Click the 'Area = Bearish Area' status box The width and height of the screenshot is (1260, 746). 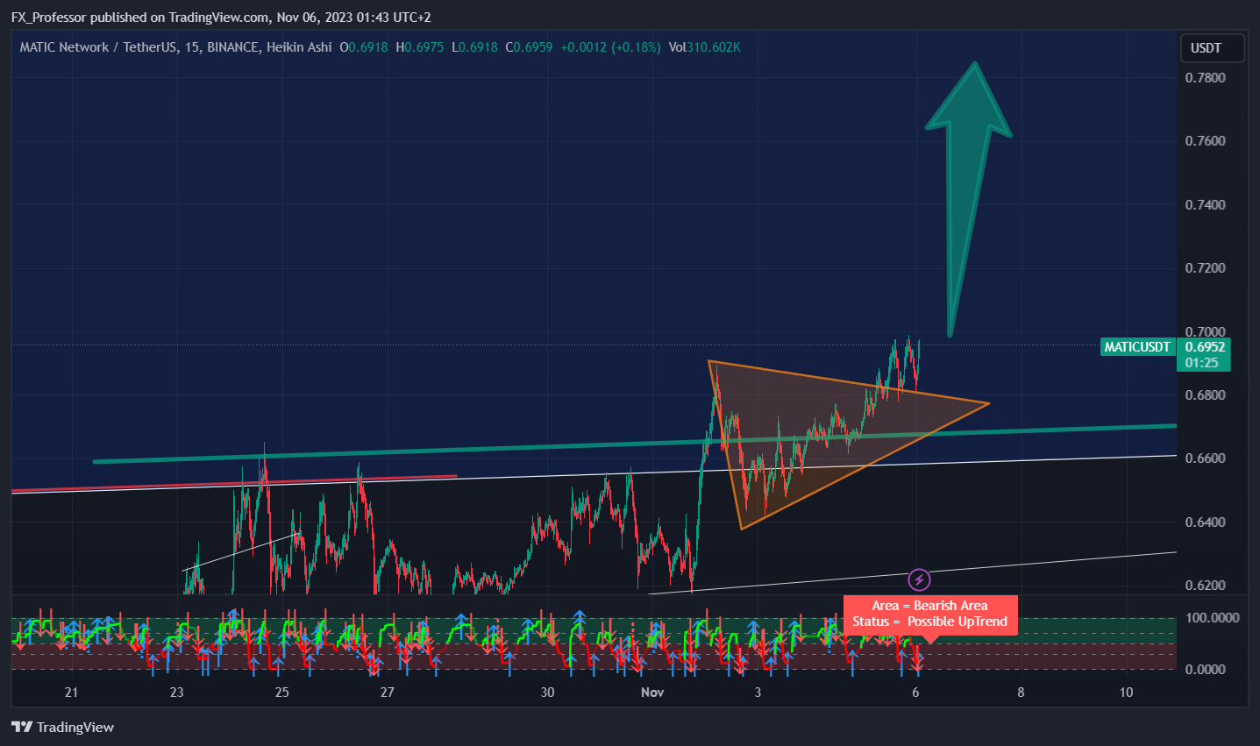930,614
